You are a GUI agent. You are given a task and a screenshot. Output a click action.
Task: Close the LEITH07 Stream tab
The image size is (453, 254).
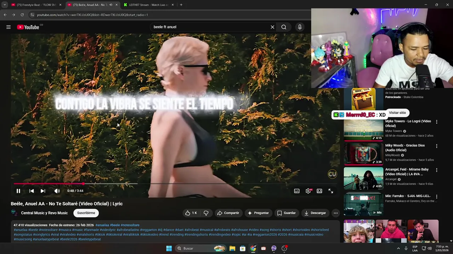click(x=173, y=5)
